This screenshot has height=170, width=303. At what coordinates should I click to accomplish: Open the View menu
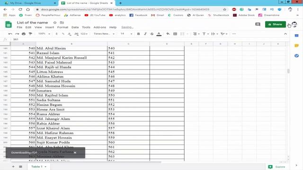pyautogui.click(x=38, y=27)
